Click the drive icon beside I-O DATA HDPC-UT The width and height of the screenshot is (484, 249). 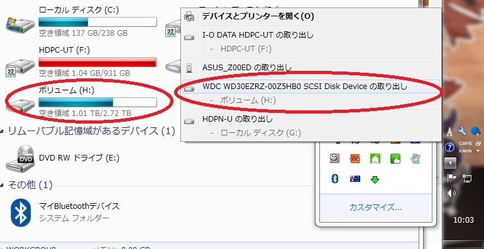tap(189, 38)
